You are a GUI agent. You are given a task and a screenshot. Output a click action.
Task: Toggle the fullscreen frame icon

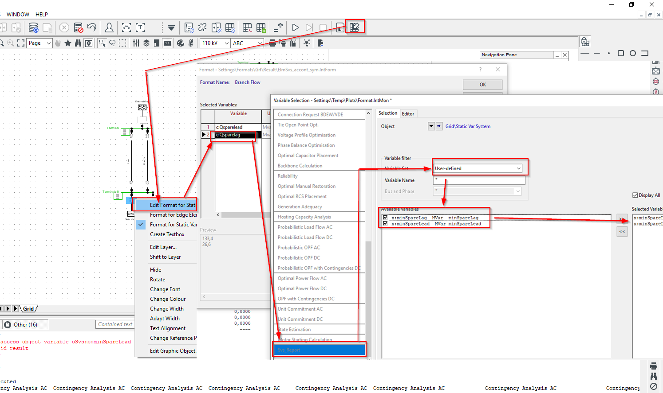(x=21, y=43)
